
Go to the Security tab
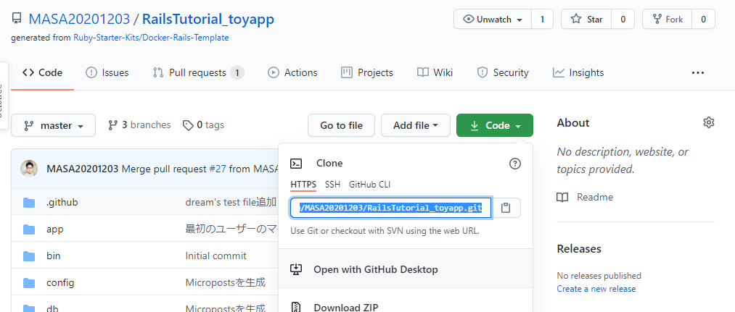click(503, 72)
